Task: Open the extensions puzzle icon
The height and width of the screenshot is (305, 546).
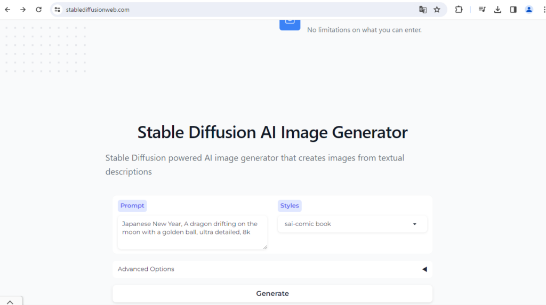Action: tap(459, 10)
